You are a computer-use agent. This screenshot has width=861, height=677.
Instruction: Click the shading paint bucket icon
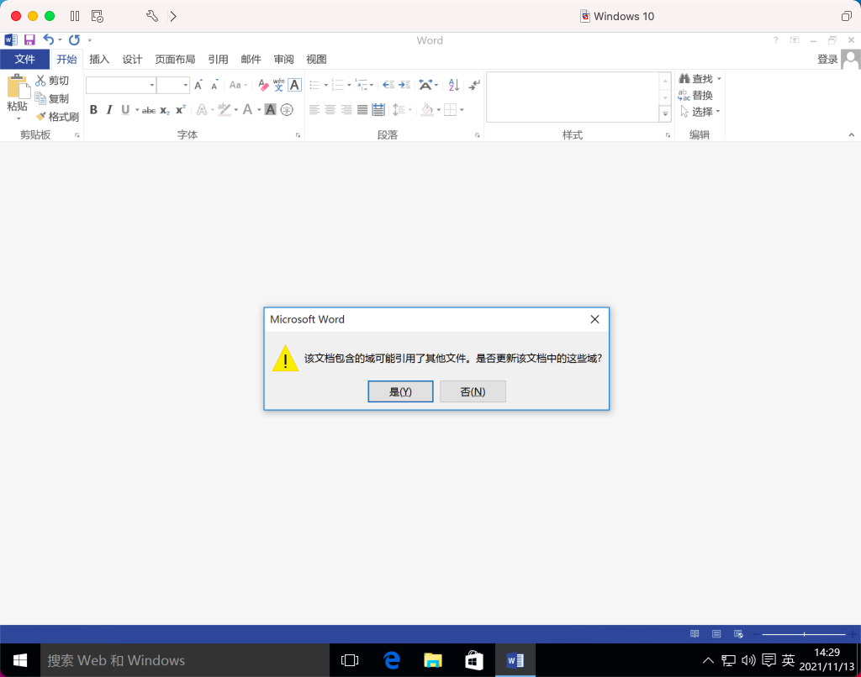tap(426, 110)
